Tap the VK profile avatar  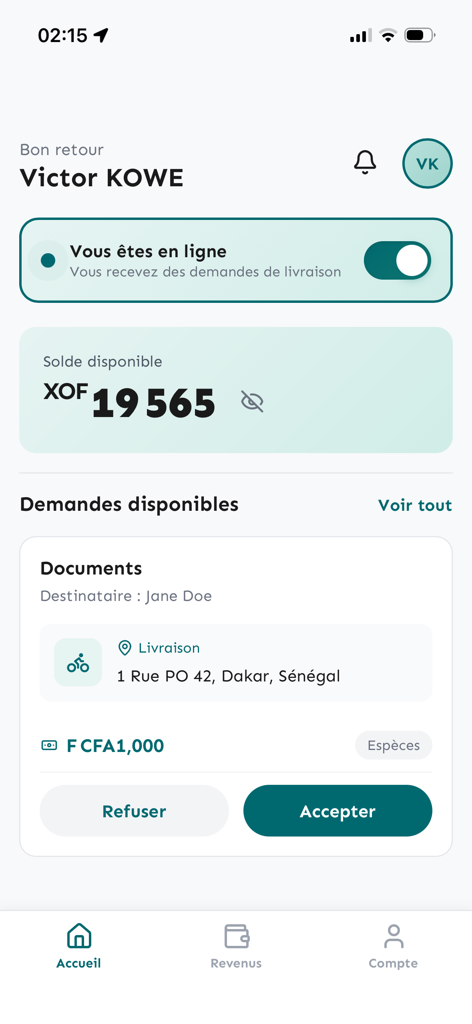pos(427,163)
